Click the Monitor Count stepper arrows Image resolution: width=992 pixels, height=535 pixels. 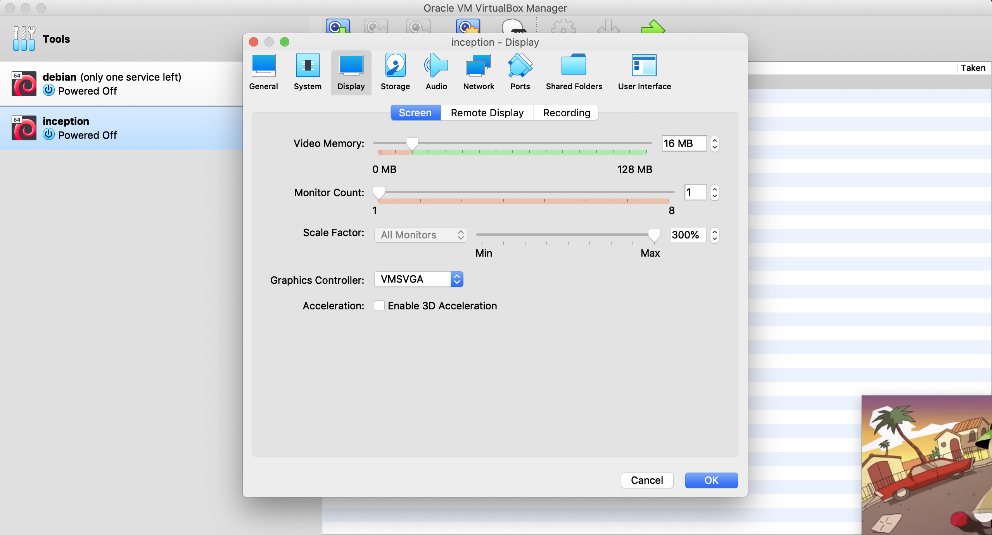tap(715, 193)
